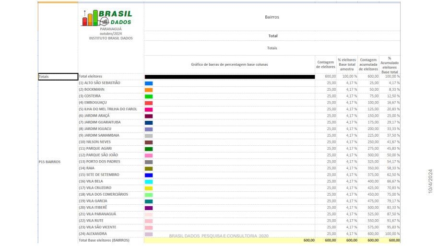Click the blue Sete de Setembro bar
The width and height of the screenshot is (438, 247).
(x=149, y=175)
